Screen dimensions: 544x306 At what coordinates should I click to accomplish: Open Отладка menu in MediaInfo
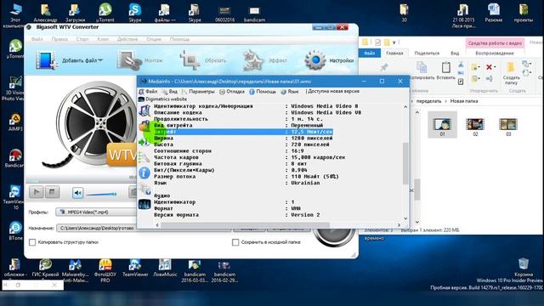point(232,92)
